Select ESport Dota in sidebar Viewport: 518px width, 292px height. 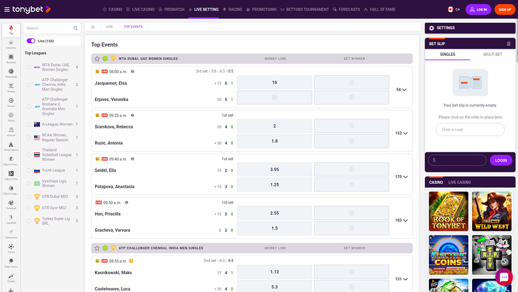(11, 176)
